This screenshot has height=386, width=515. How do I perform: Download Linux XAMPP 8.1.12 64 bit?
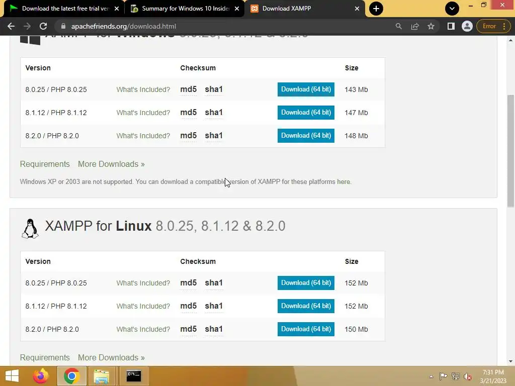306,306
